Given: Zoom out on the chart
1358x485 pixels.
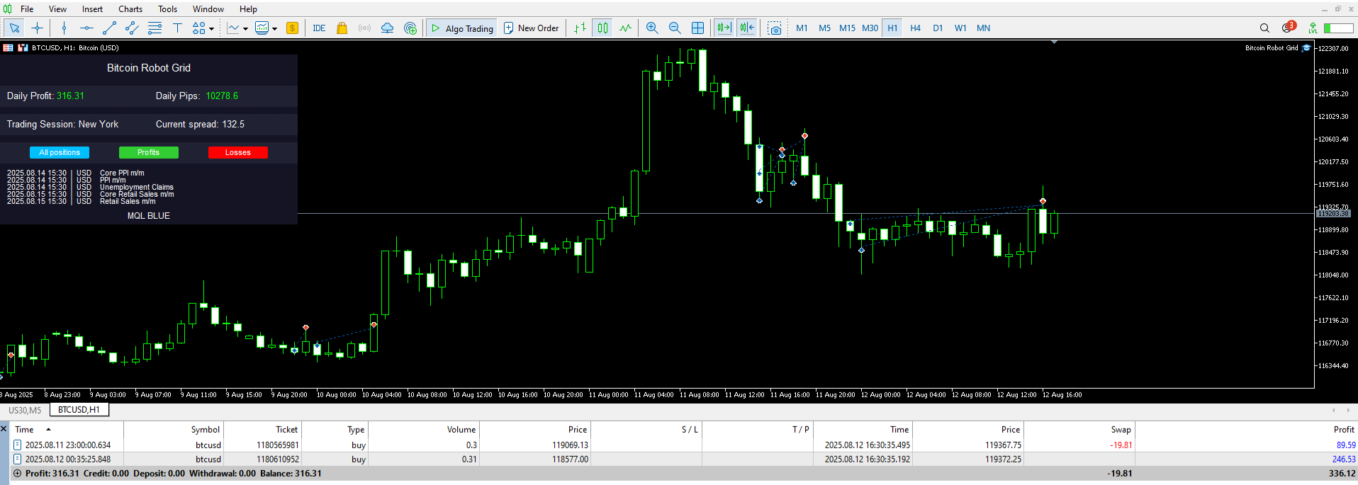Looking at the screenshot, I should (x=675, y=28).
